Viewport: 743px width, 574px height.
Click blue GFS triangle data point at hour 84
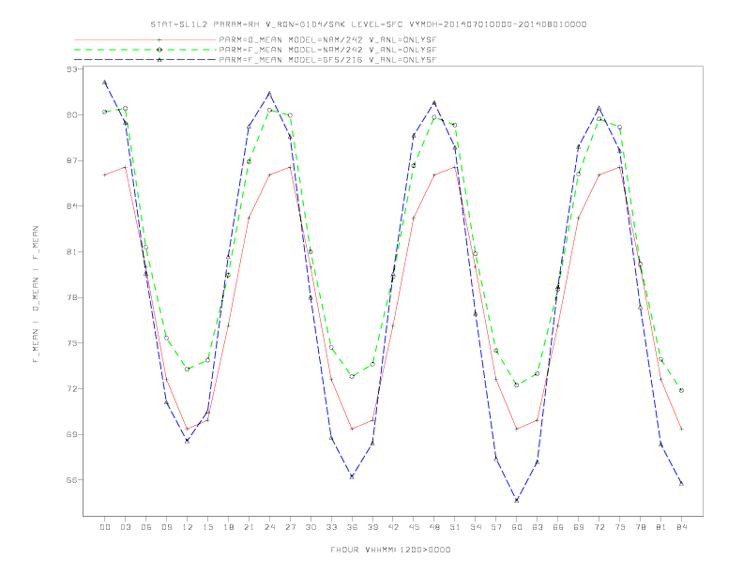point(681,484)
